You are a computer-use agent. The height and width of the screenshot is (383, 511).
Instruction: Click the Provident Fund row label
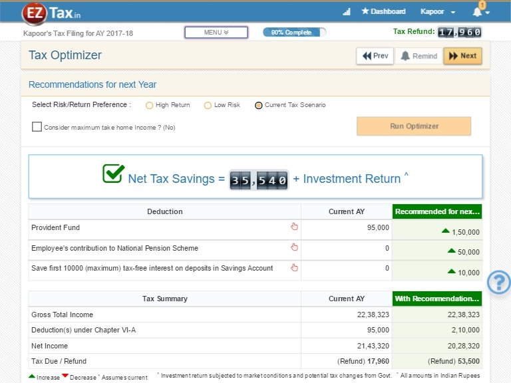55,227
